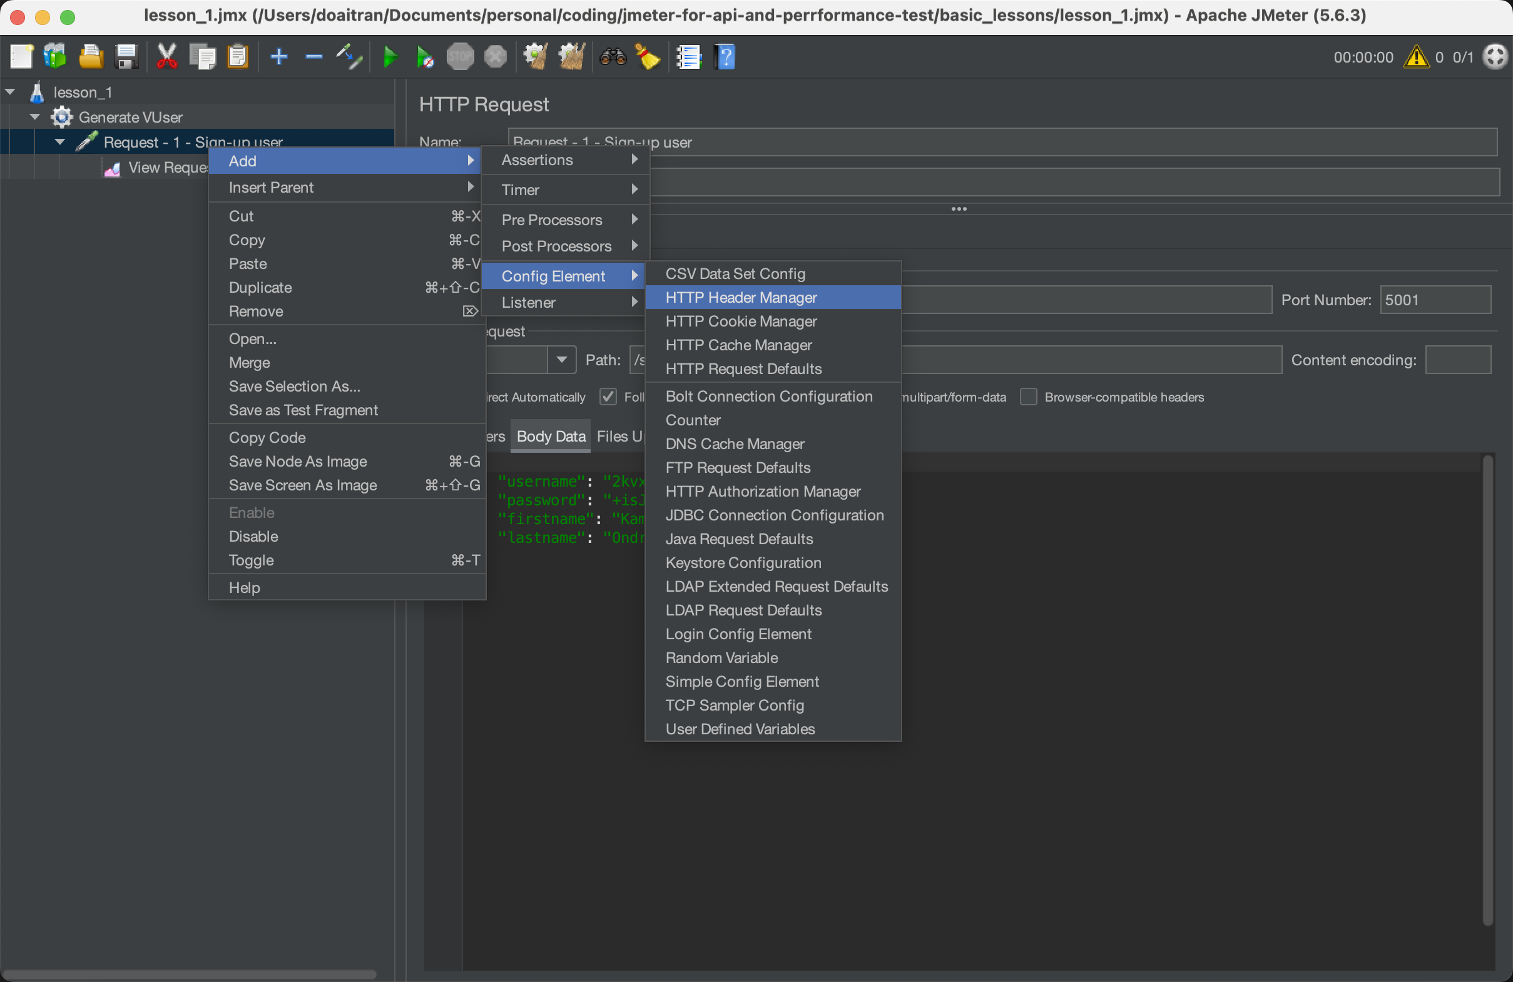Choose Copy Code menu entry

pos(347,437)
